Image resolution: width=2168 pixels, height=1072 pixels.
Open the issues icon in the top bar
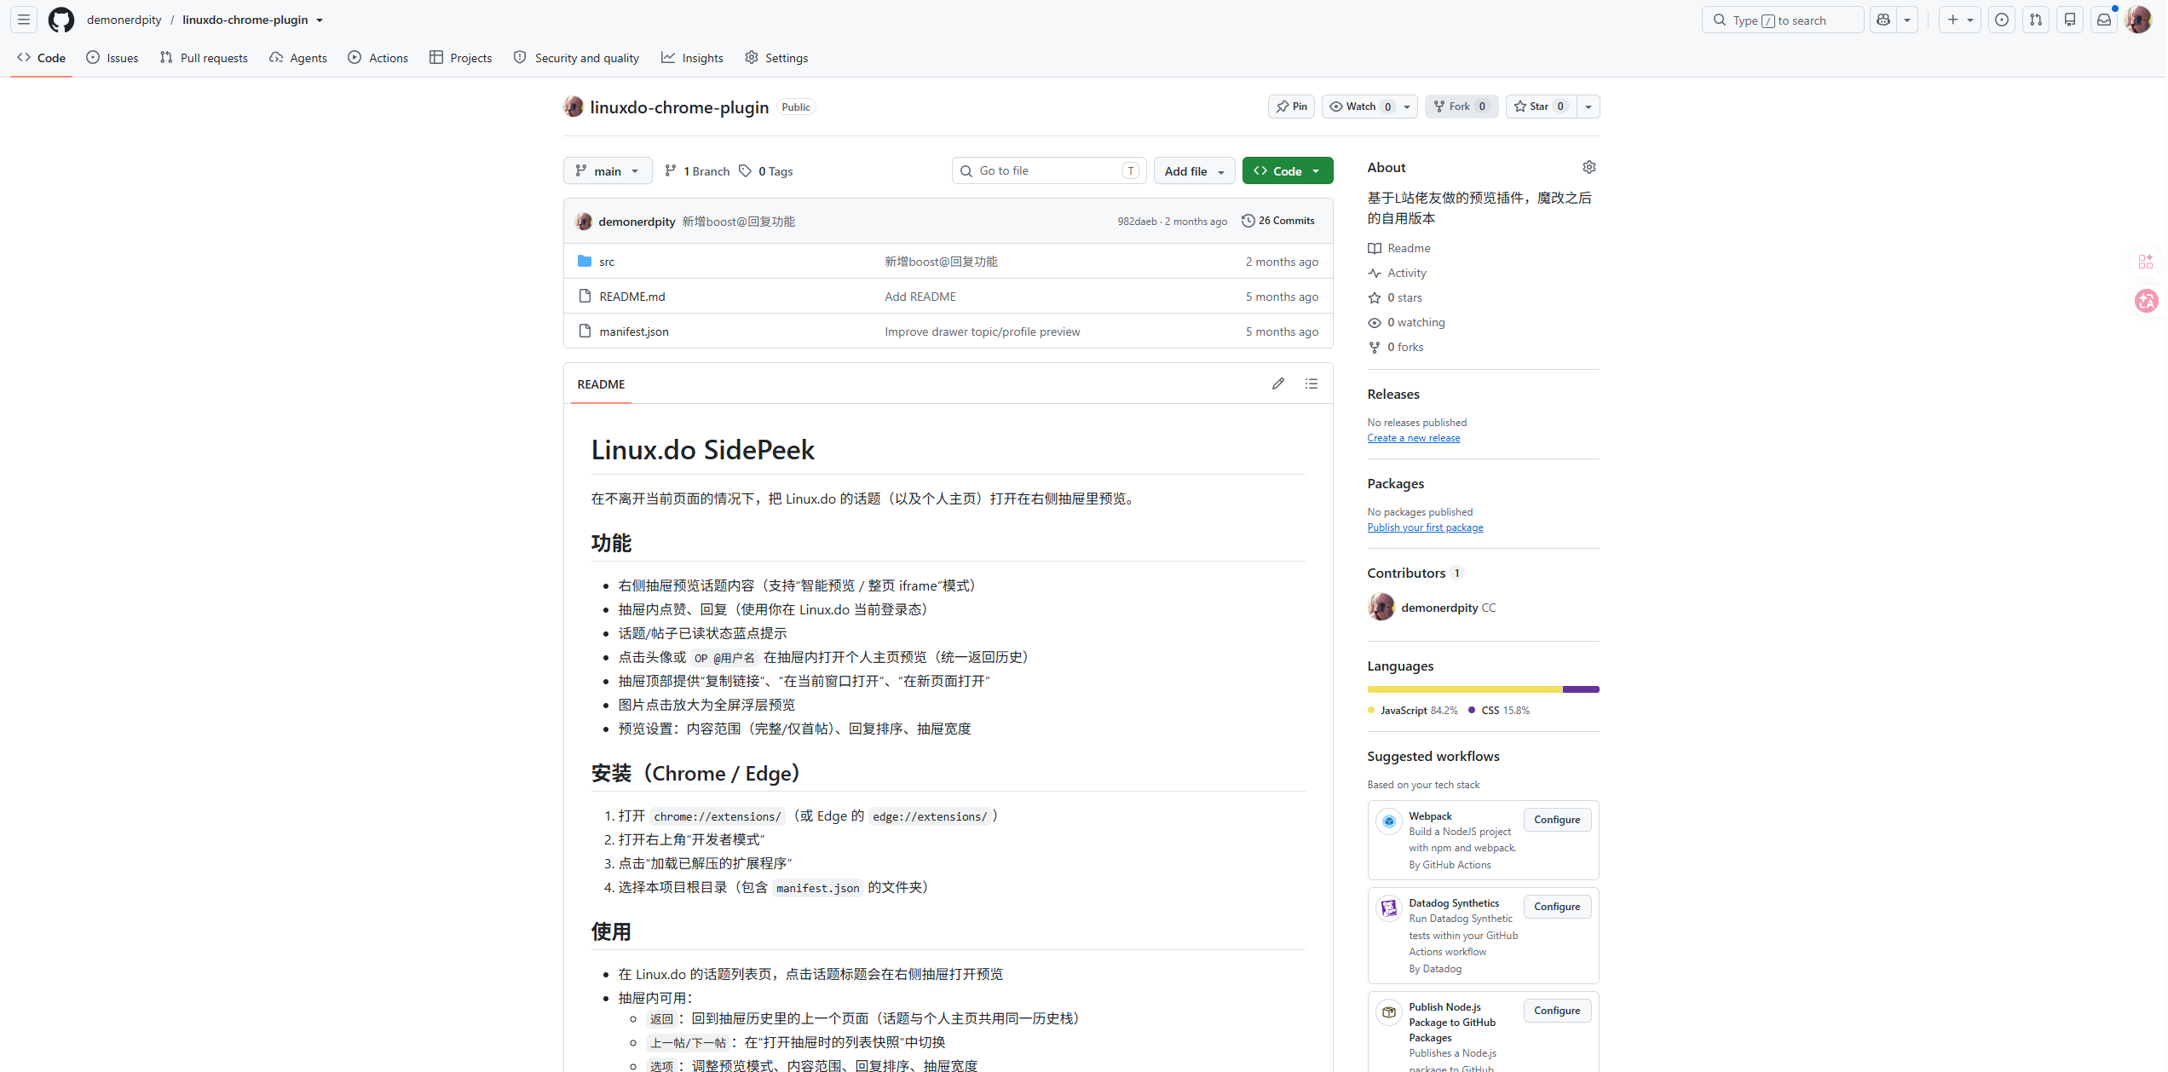(2002, 20)
